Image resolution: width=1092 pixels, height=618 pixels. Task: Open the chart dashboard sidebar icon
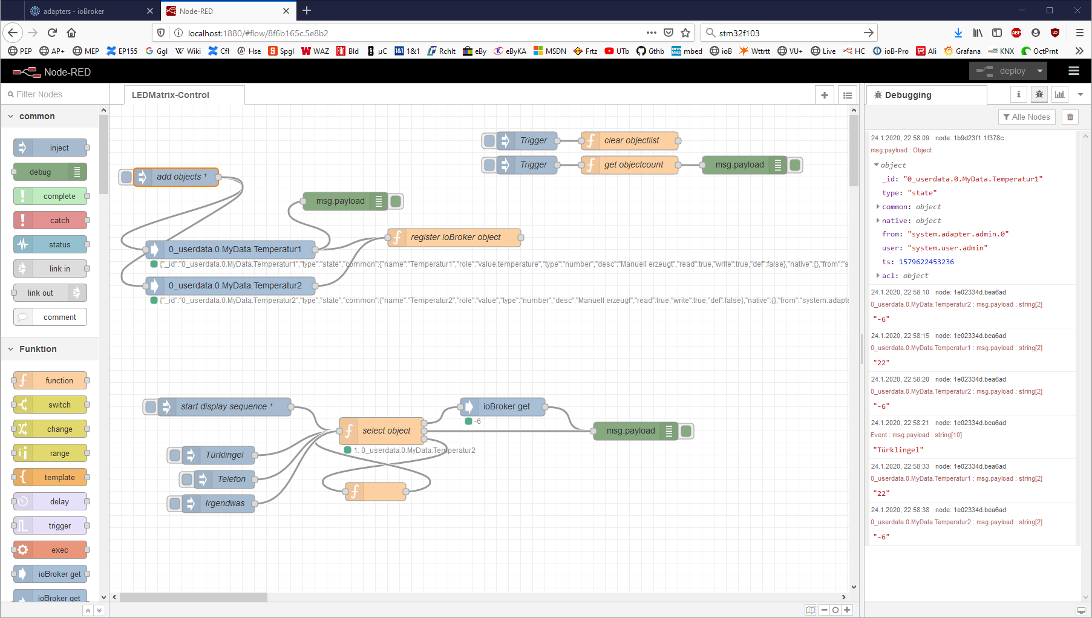point(1059,94)
